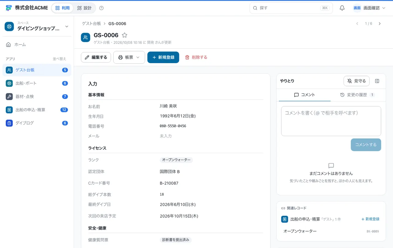The height and width of the screenshot is (248, 393).
Task: Open the 画面確認 user menu
Action: [x=369, y=8]
